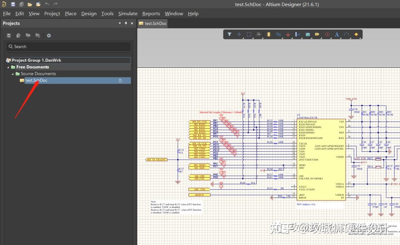The image size is (400, 245).
Task: Open the Projects panel dropdown arrow
Action: coord(120,23)
